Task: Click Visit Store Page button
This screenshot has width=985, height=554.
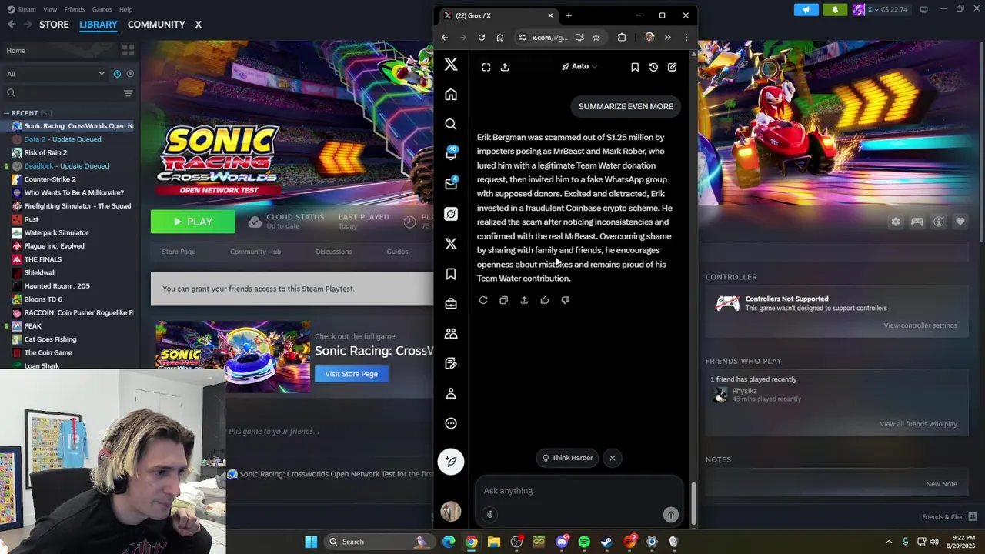Action: pyautogui.click(x=351, y=374)
